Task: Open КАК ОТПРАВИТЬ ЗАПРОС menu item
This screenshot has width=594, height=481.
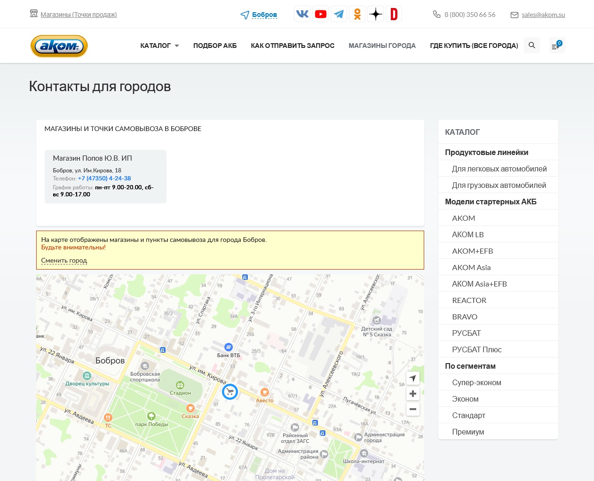Action: coord(293,46)
